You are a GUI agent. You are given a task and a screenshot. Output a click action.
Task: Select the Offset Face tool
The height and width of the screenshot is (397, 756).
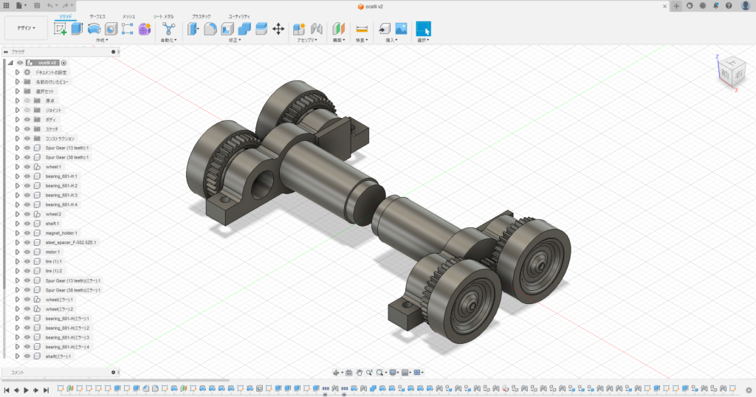pos(261,29)
